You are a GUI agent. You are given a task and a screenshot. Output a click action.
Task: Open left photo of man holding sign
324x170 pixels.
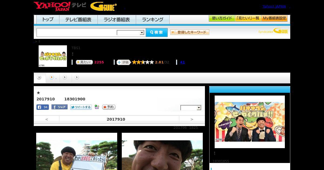pyautogui.click(x=77, y=151)
